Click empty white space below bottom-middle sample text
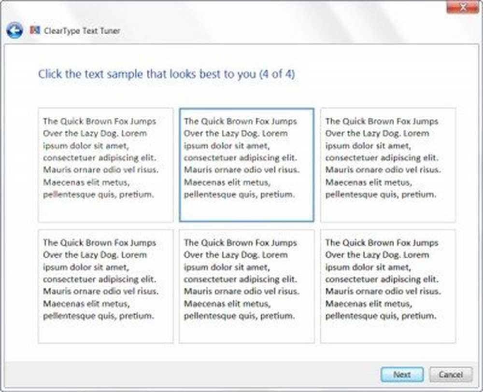 point(247,332)
